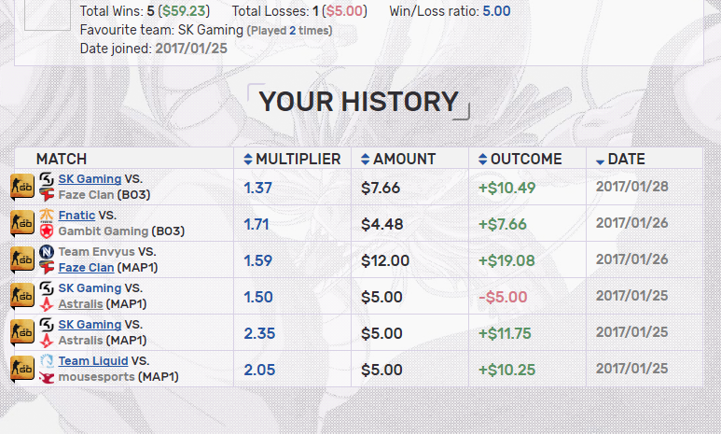Image resolution: width=721 pixels, height=434 pixels.
Task: Click the $7.66 amount cell
Action: pos(381,188)
